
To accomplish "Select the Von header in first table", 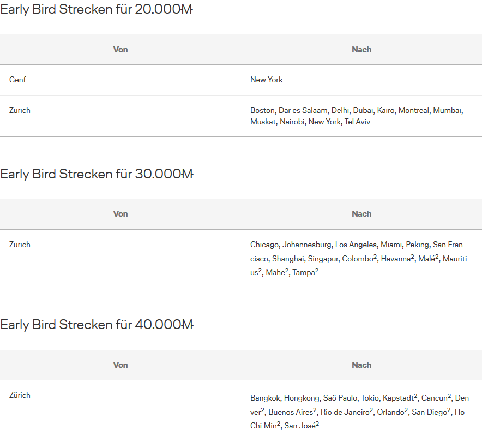I will [120, 50].
